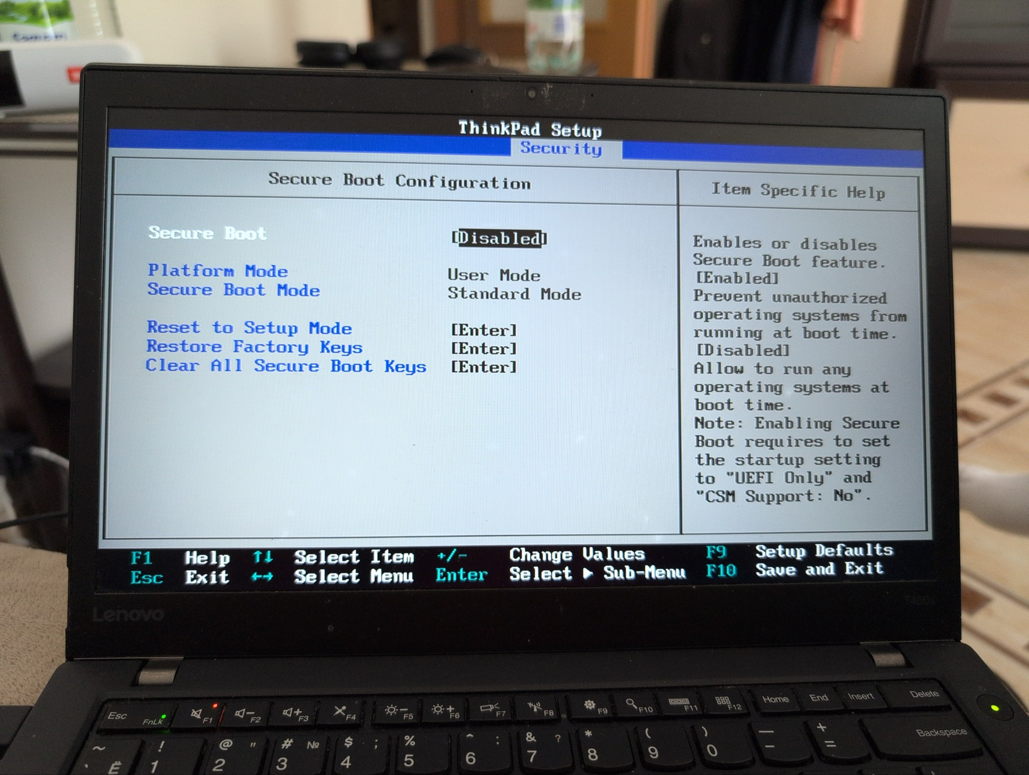Click the Secure Boot Mode label
The image size is (1029, 775).
pyautogui.click(x=234, y=290)
